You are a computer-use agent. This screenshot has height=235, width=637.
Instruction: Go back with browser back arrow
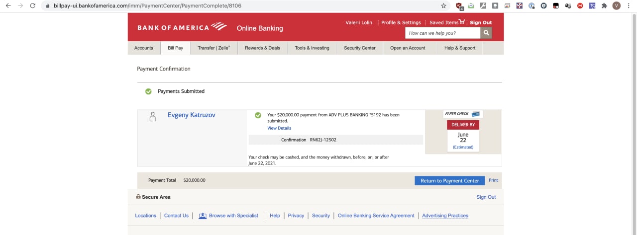pos(8,6)
